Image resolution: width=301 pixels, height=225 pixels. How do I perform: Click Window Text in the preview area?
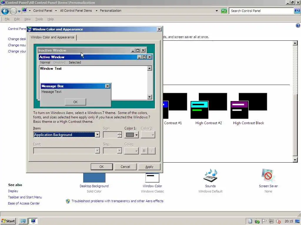[x=51, y=69]
